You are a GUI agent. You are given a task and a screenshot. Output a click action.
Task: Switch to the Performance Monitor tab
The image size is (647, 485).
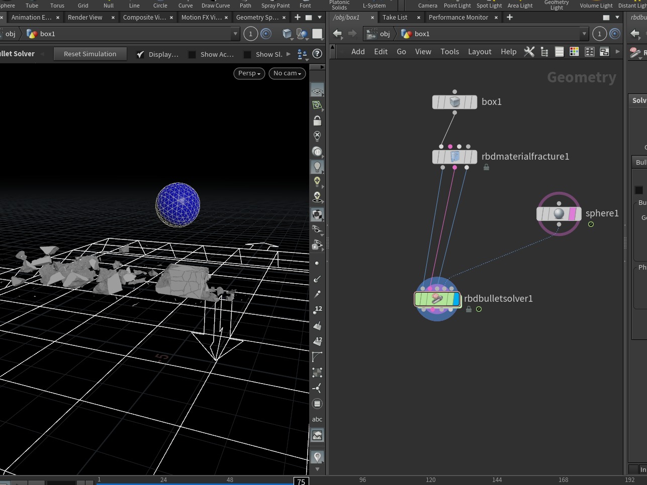point(458,17)
